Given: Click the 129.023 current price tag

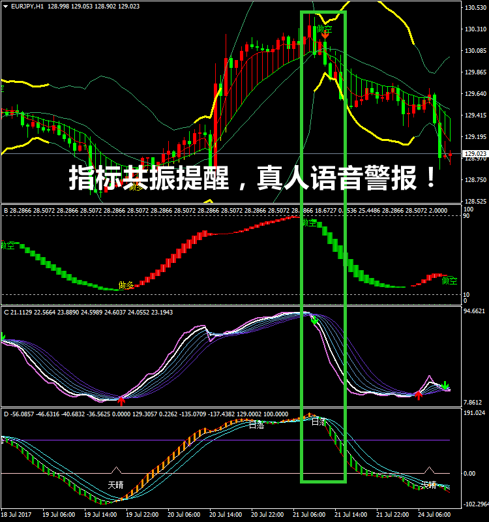Looking at the screenshot, I should click(x=474, y=154).
